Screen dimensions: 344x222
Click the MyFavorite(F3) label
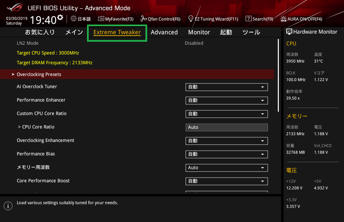[119, 19]
